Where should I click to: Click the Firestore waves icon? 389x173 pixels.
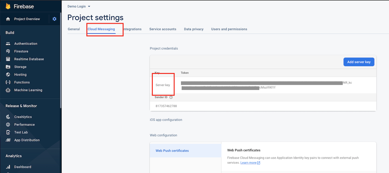tap(8, 51)
